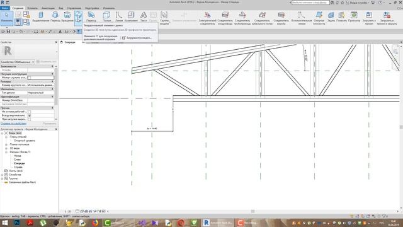Collapse the Виды (все) tree node
This screenshot has width=403, height=227.
[x=2, y=133]
